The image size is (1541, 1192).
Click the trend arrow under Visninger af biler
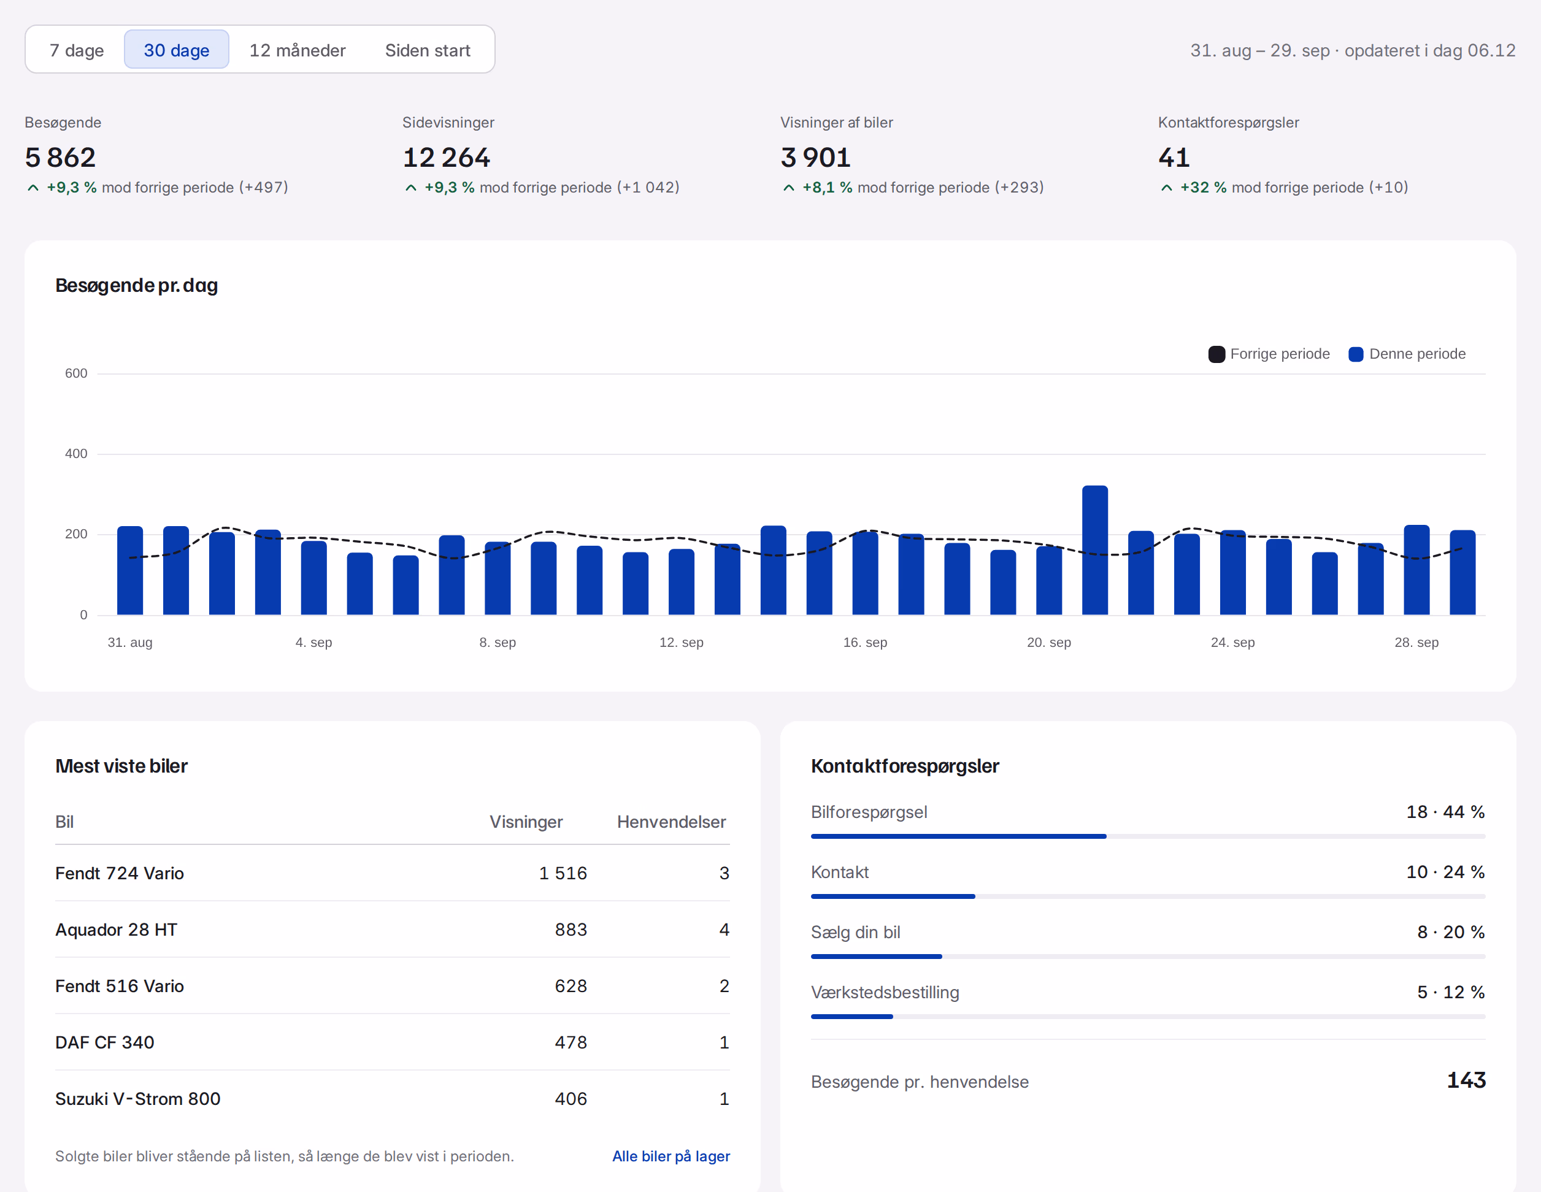[789, 188]
